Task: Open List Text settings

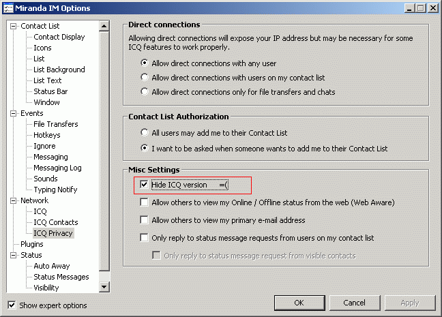Action: (x=47, y=80)
